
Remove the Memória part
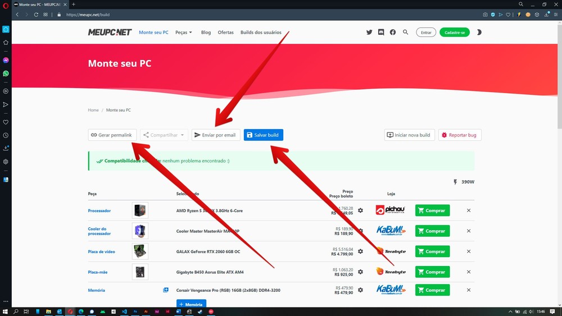pos(469,290)
